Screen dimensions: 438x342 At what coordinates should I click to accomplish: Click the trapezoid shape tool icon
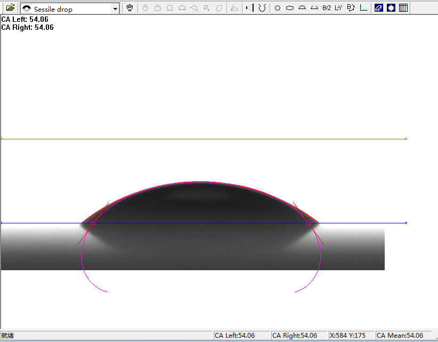coord(314,9)
